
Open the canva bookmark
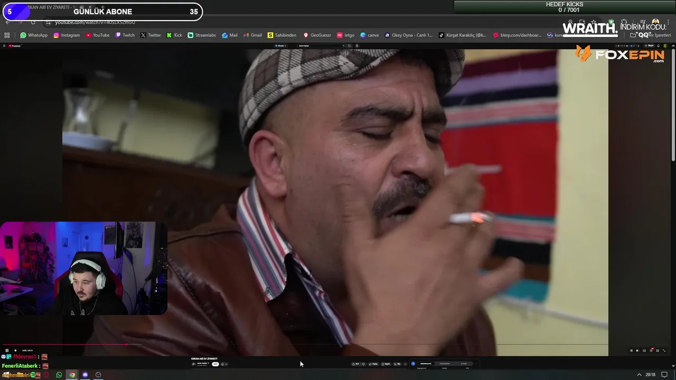[x=370, y=35]
